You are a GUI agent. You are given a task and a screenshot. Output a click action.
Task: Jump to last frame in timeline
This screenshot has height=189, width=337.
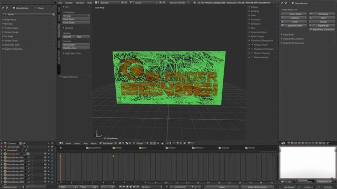coord(138,187)
